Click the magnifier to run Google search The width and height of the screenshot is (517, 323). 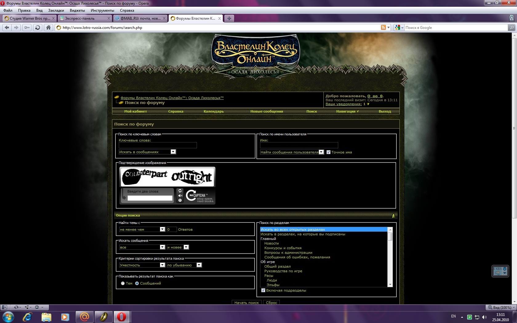coord(511,27)
